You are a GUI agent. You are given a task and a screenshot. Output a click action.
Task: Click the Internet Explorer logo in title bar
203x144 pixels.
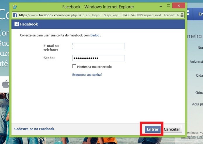[14, 7]
